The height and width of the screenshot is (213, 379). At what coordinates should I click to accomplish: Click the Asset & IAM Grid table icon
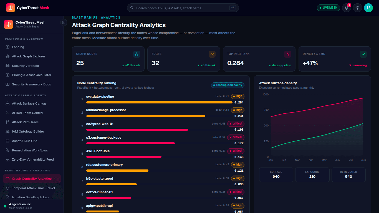(x=7, y=141)
